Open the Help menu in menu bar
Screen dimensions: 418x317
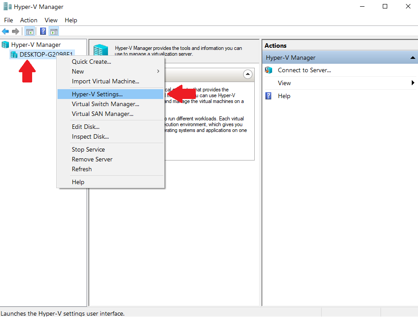(x=71, y=20)
